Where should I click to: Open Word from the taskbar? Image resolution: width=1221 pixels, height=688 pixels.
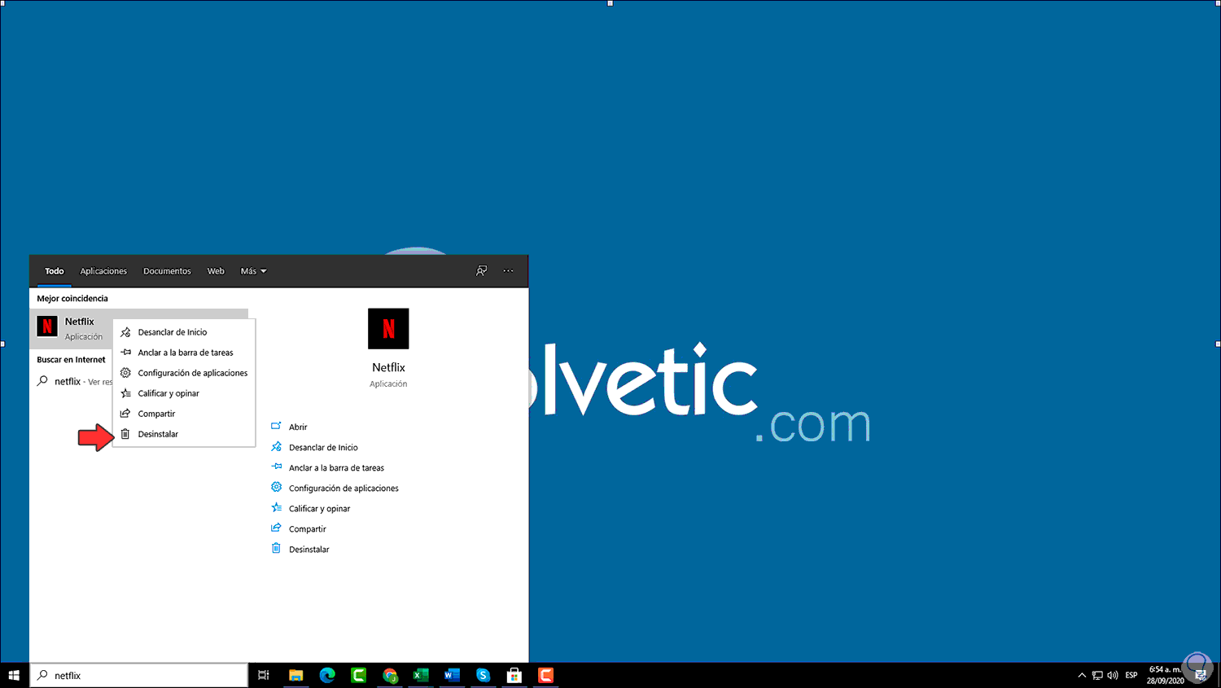point(452,675)
